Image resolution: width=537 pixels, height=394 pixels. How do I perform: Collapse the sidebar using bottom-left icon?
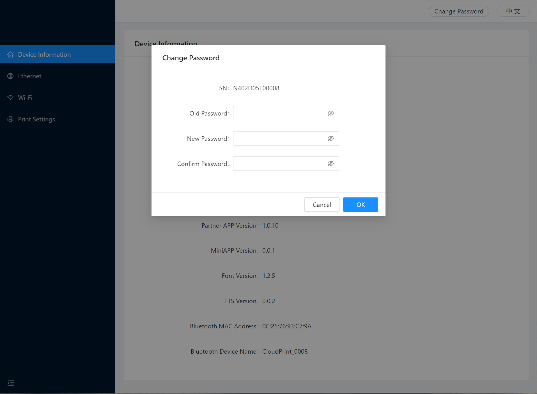(11, 383)
